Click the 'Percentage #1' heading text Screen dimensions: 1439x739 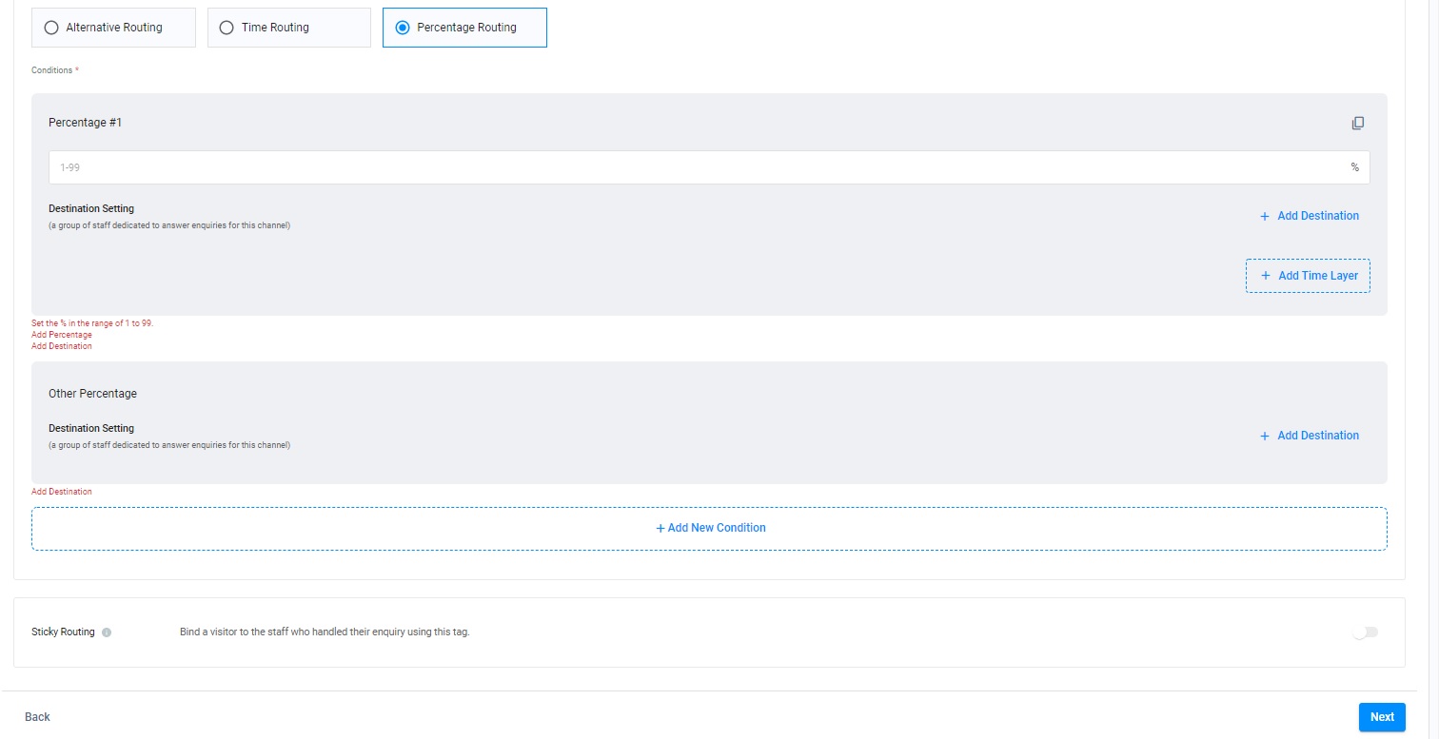click(x=86, y=123)
